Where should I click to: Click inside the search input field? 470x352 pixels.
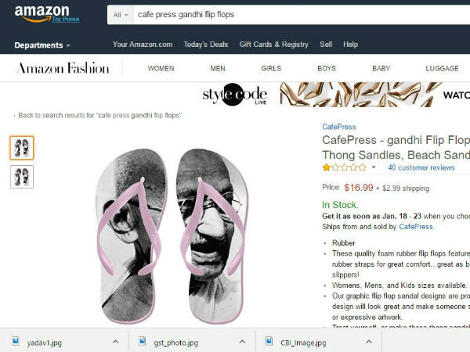coord(302,15)
